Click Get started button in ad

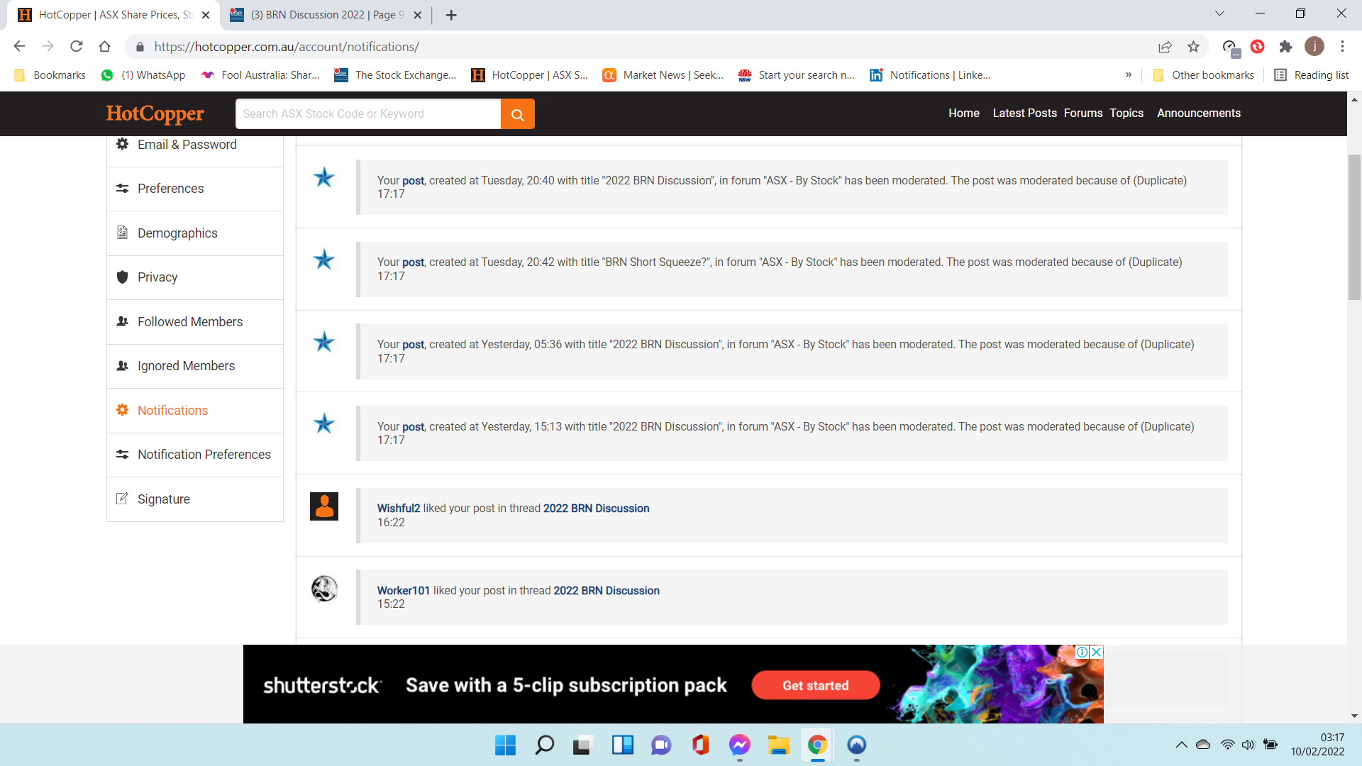tap(815, 685)
